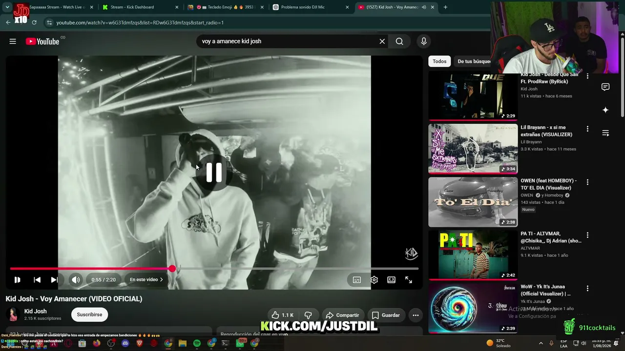Open options for the 'WoW' video
Image resolution: width=625 pixels, height=351 pixels.
(x=587, y=288)
